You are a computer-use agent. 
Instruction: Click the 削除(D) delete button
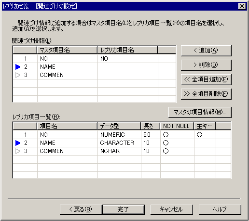(206, 65)
